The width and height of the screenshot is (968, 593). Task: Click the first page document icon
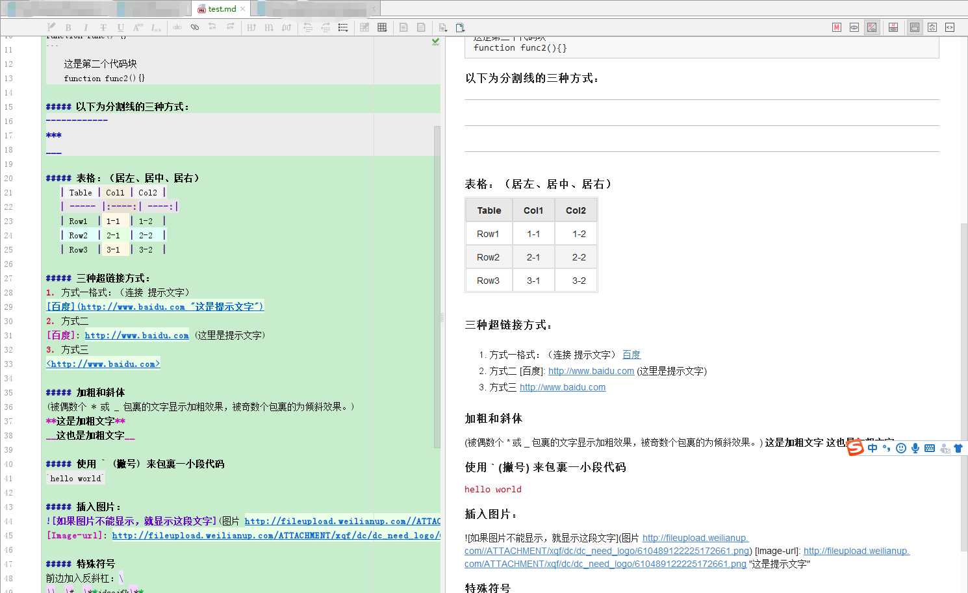(x=403, y=27)
